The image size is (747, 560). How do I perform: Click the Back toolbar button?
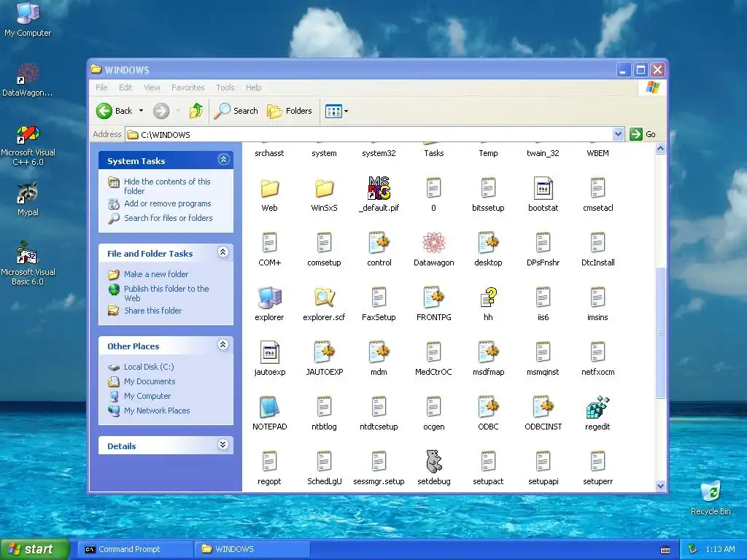[x=115, y=111]
